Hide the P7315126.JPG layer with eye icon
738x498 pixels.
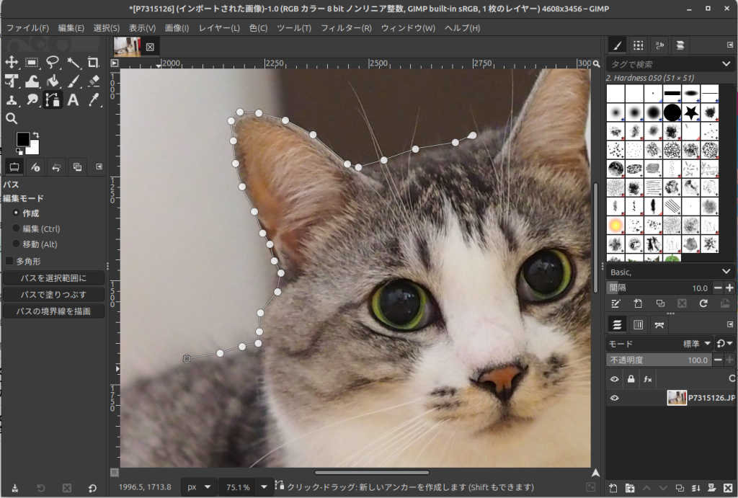click(614, 398)
